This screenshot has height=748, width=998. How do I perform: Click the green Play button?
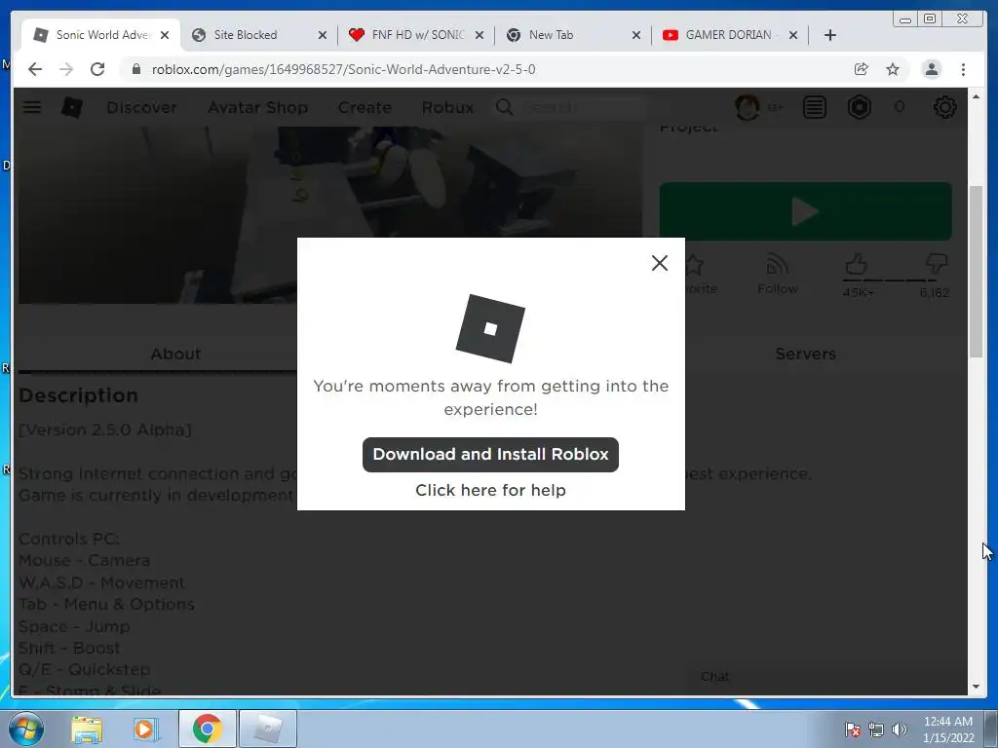pyautogui.click(x=805, y=211)
